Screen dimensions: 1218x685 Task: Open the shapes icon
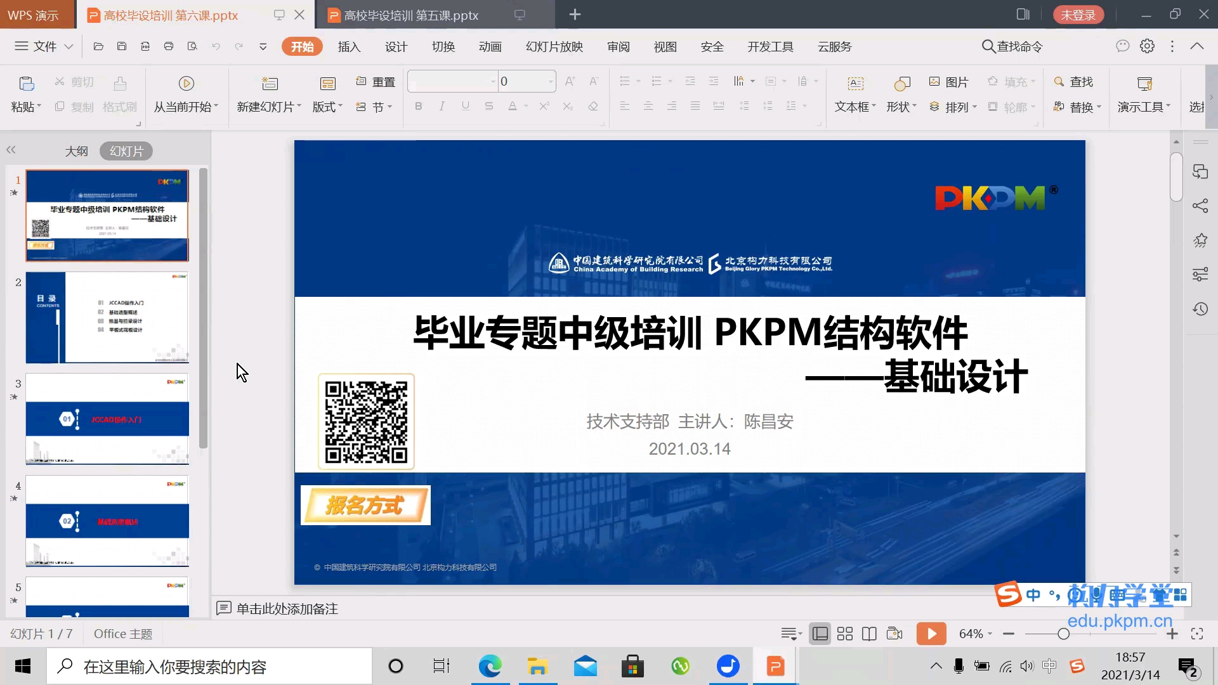pos(901,83)
